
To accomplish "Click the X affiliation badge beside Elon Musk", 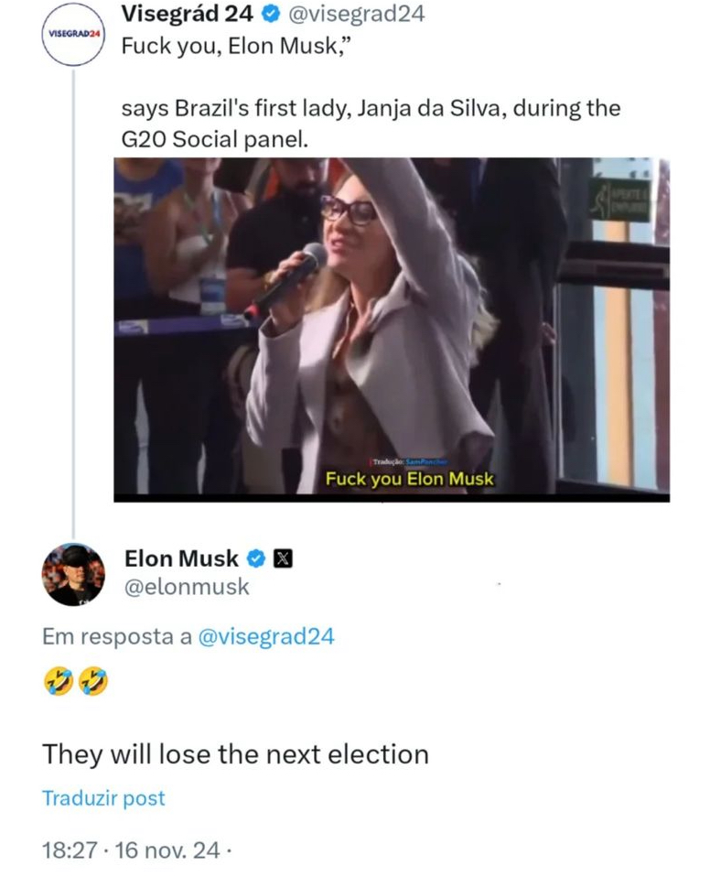I will pos(283,558).
